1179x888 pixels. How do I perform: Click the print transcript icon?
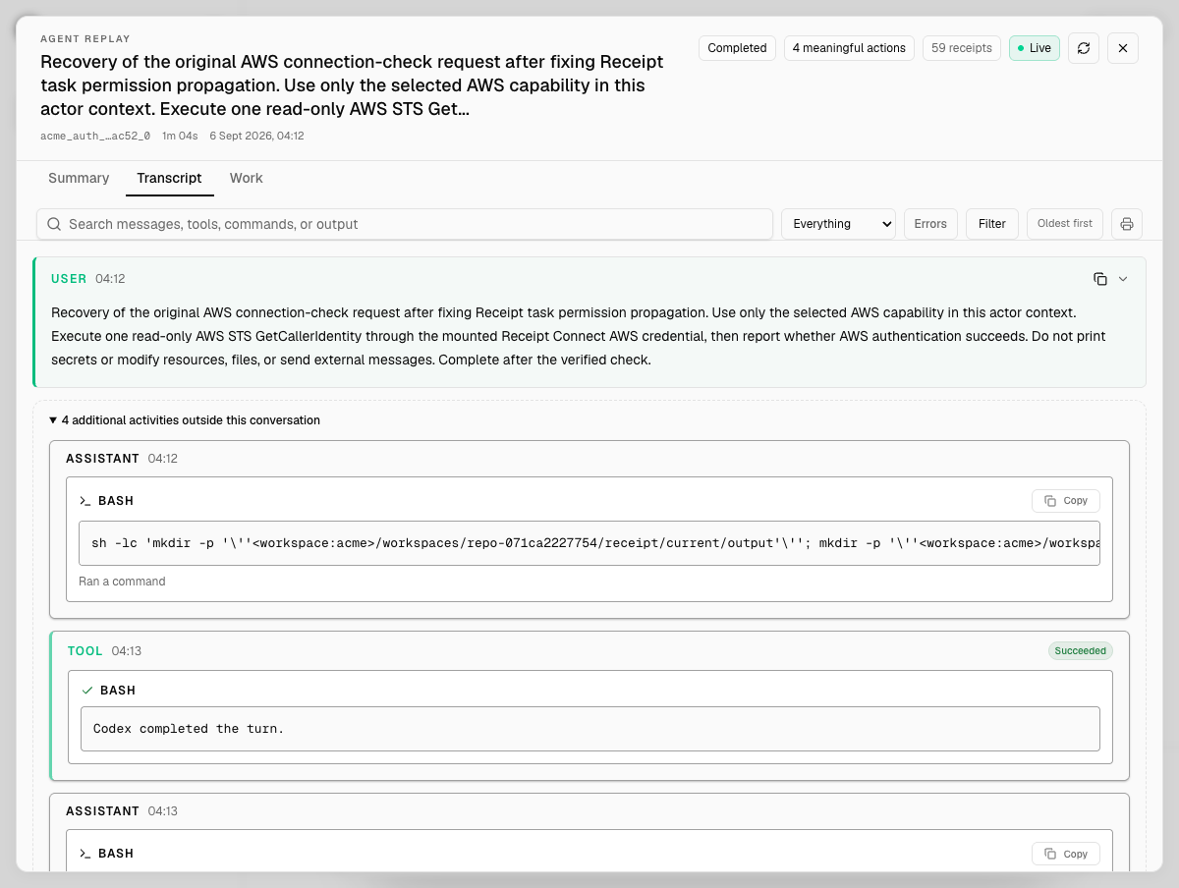click(1127, 224)
